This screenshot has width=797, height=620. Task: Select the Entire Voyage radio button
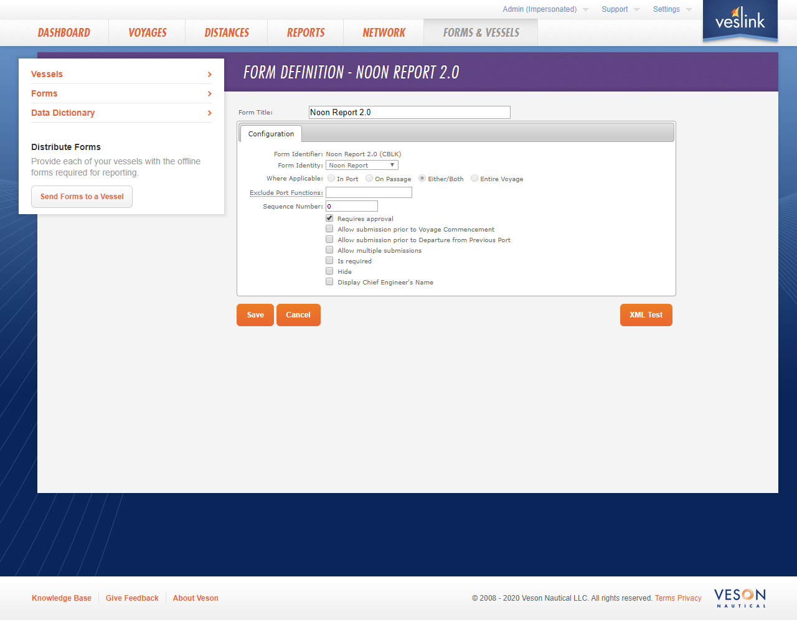tap(474, 178)
